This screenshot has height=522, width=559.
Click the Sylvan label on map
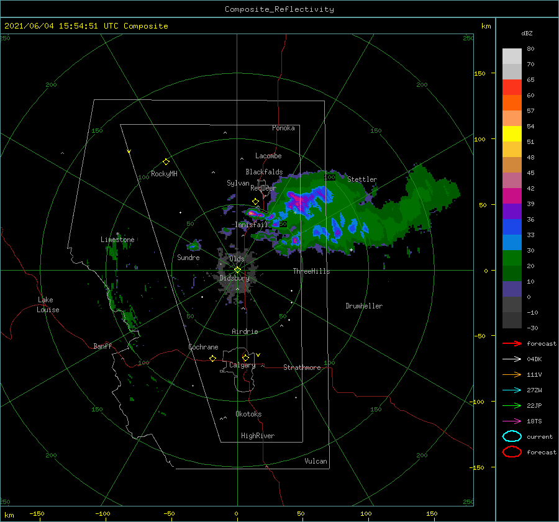(238, 183)
